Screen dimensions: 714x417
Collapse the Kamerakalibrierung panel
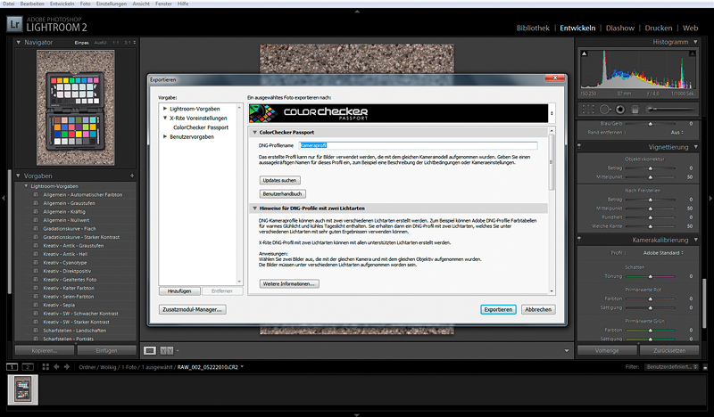696,240
